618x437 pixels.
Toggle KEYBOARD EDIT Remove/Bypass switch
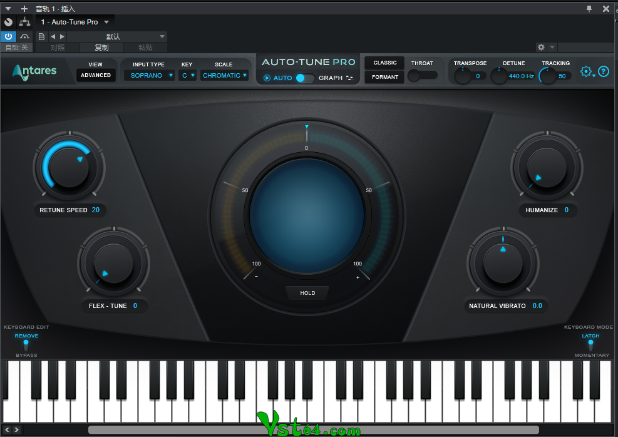point(26,345)
